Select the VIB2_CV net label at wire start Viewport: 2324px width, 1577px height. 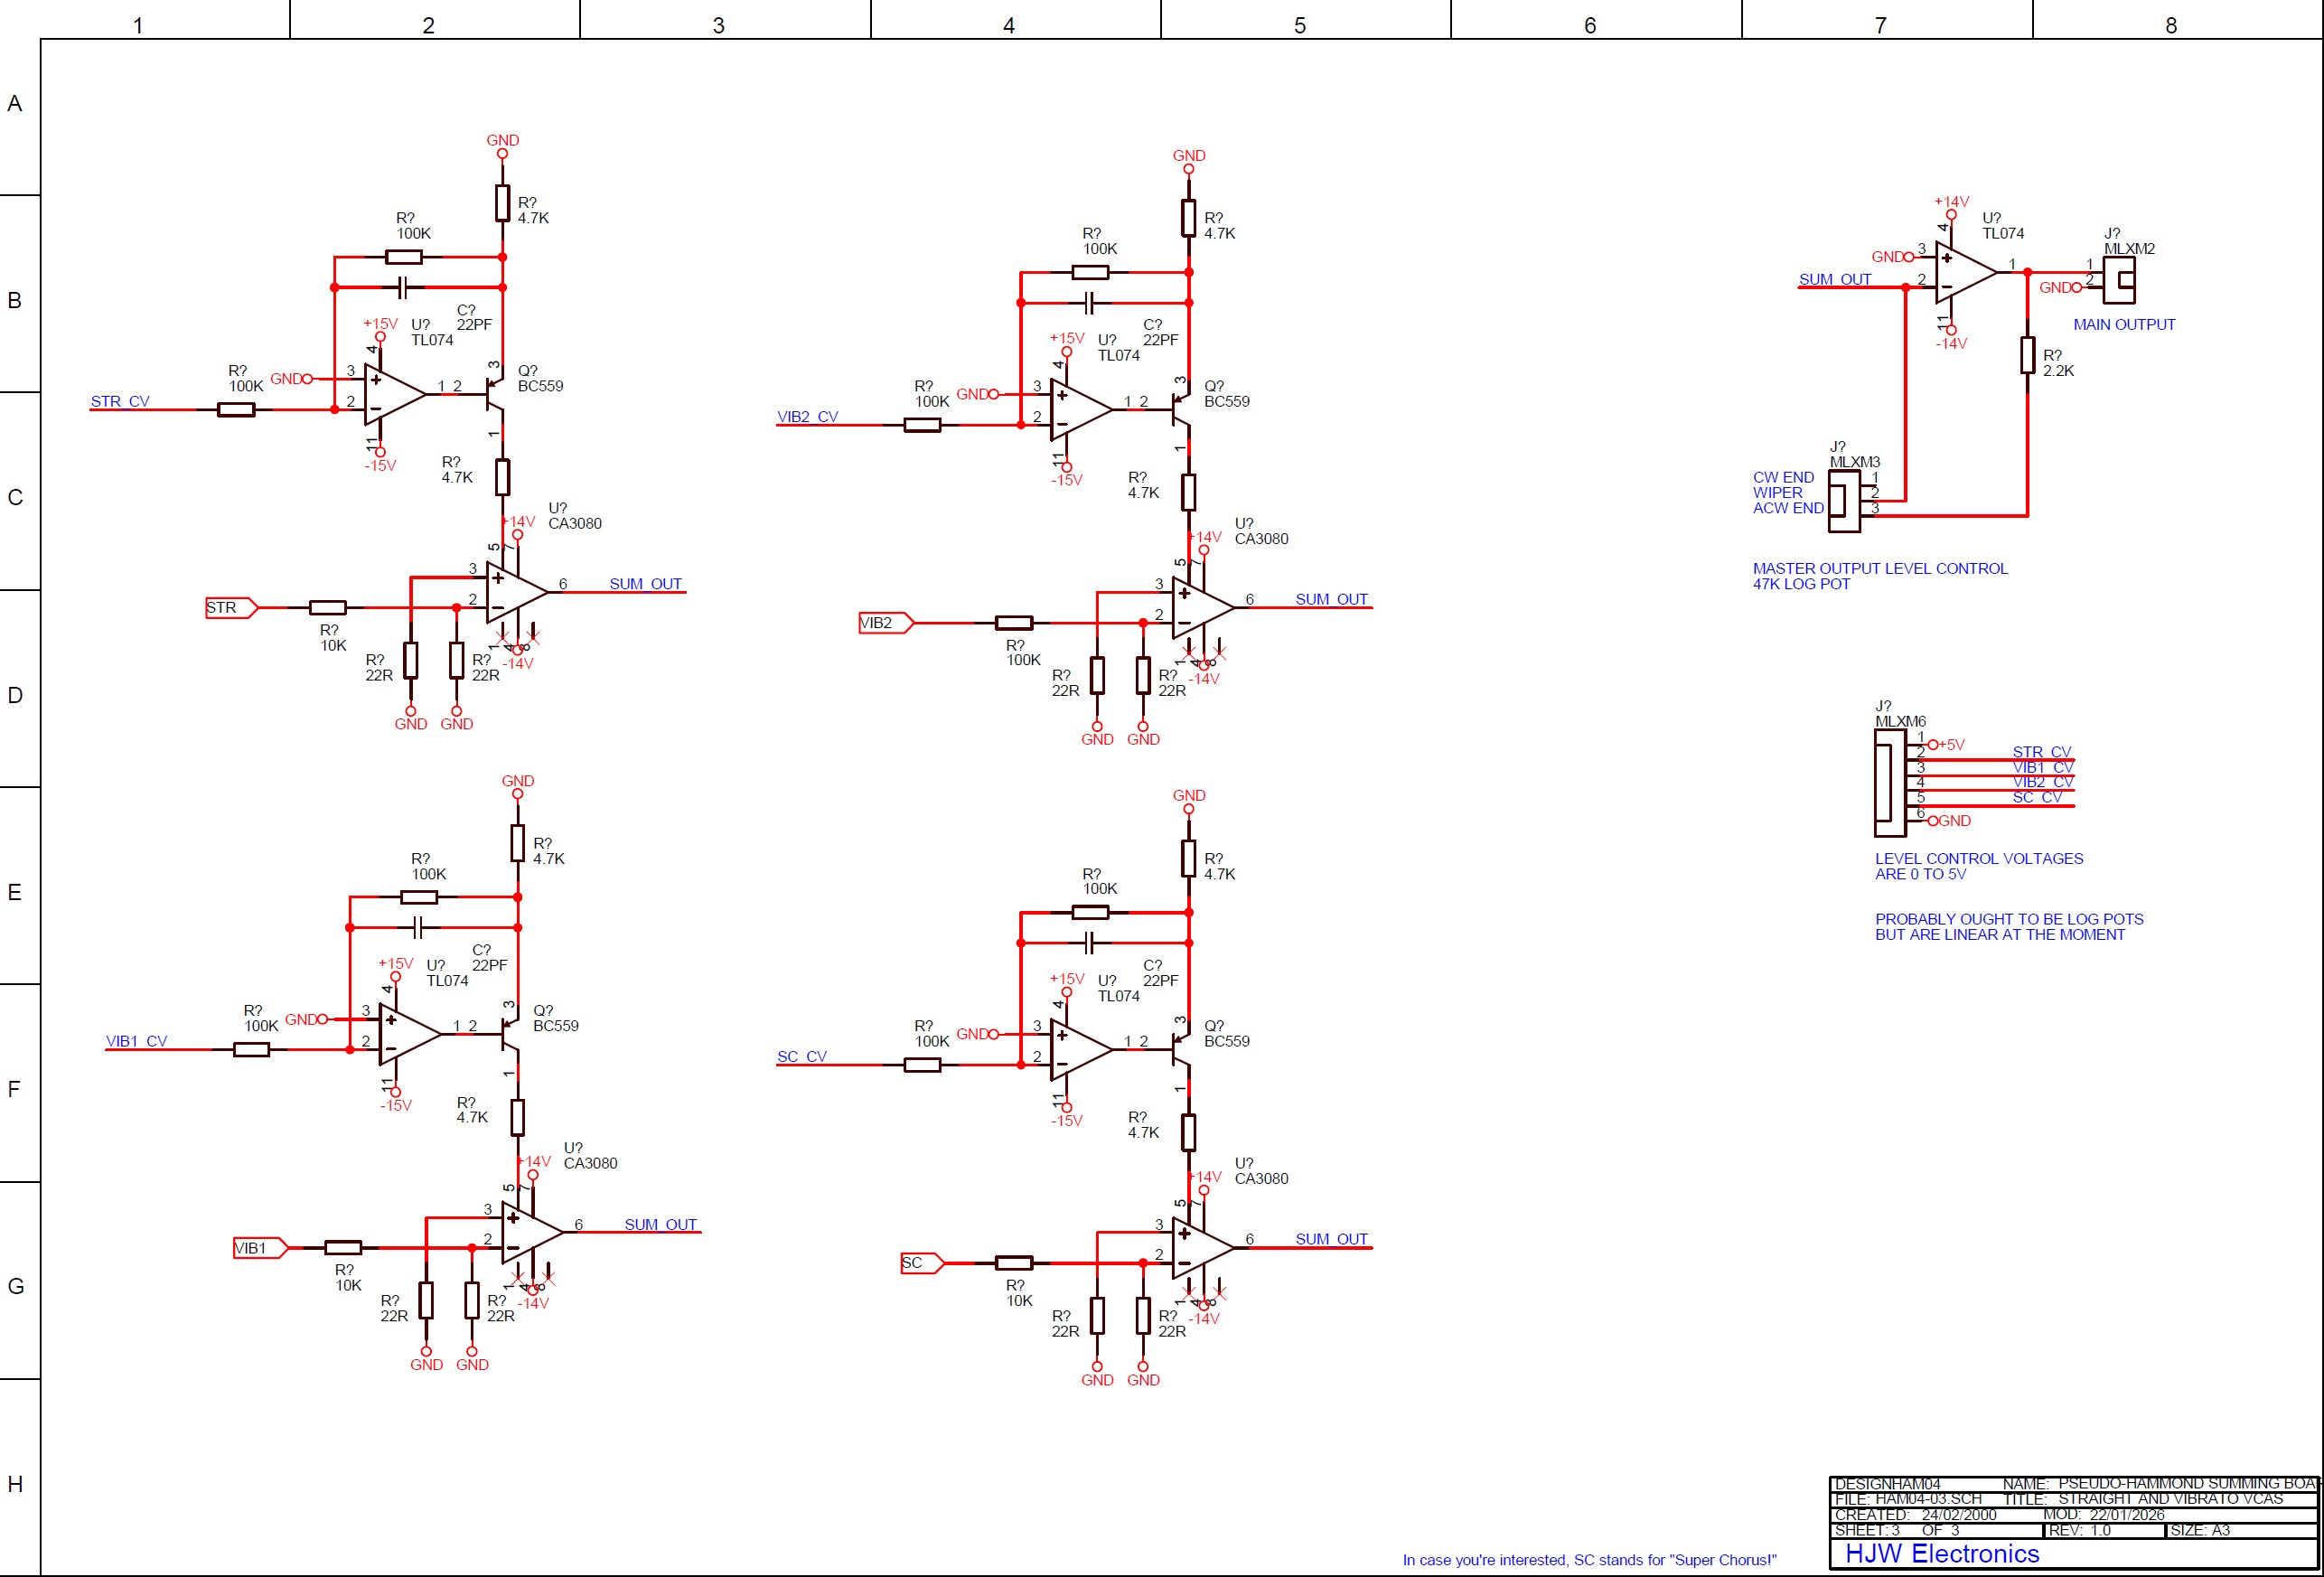(x=807, y=417)
